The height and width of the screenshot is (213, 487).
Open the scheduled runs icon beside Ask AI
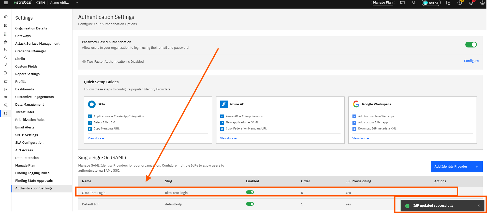448,3
